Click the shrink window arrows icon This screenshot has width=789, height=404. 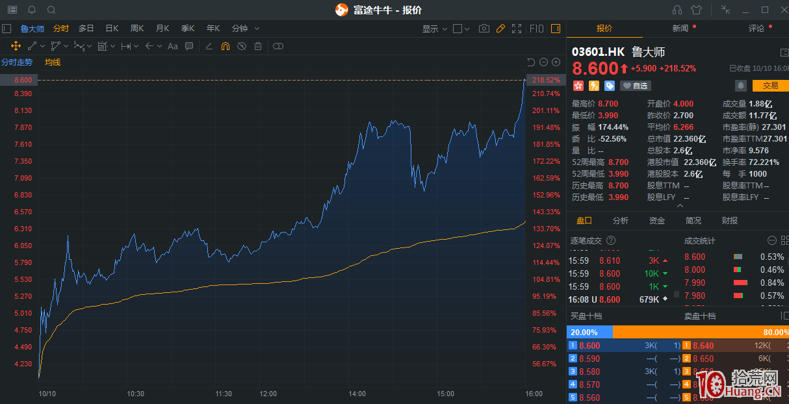coord(725,10)
